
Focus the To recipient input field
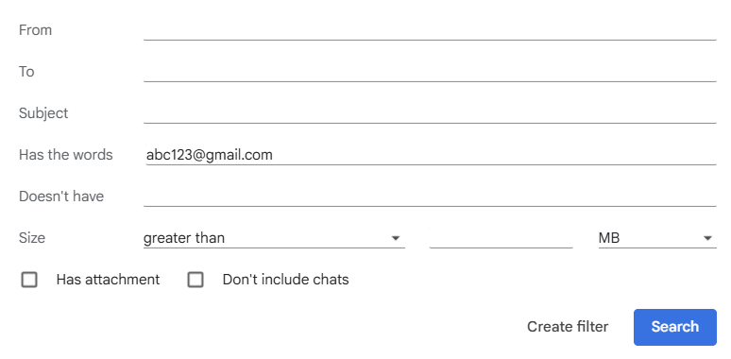click(430, 72)
